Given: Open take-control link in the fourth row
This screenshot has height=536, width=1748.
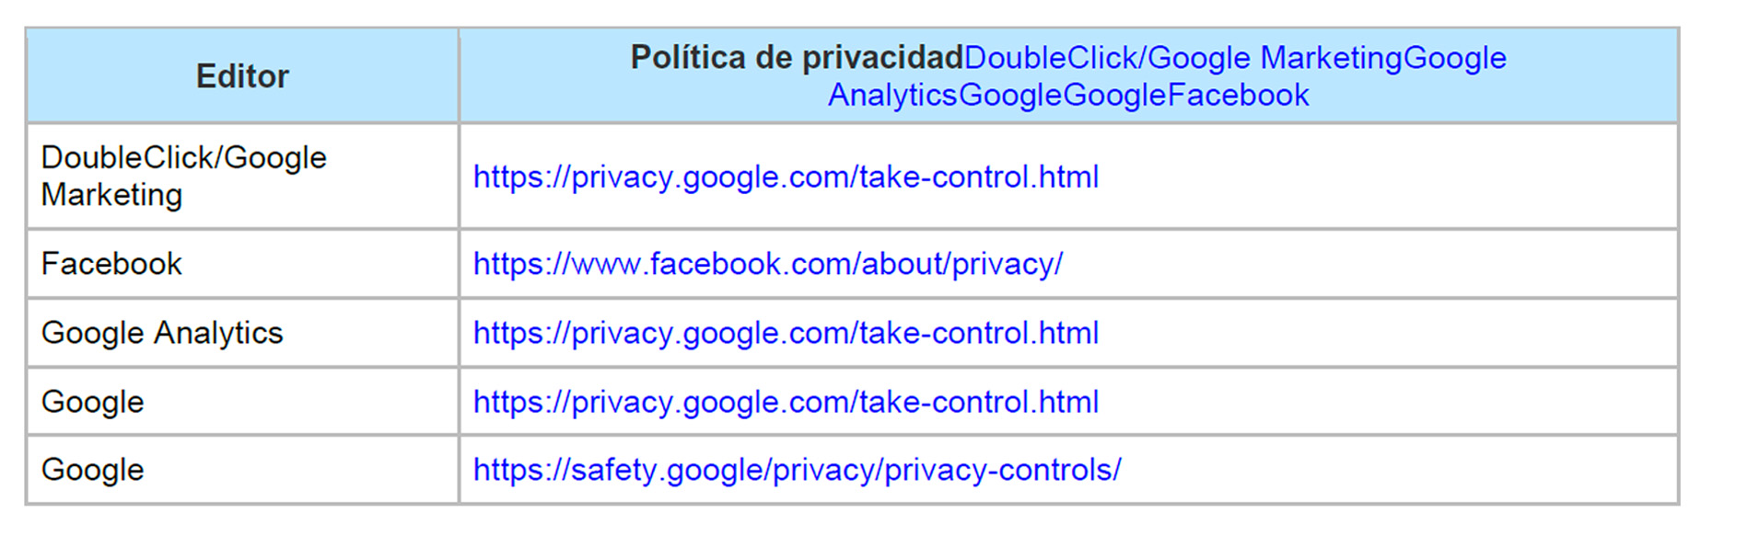Looking at the screenshot, I should [x=786, y=402].
